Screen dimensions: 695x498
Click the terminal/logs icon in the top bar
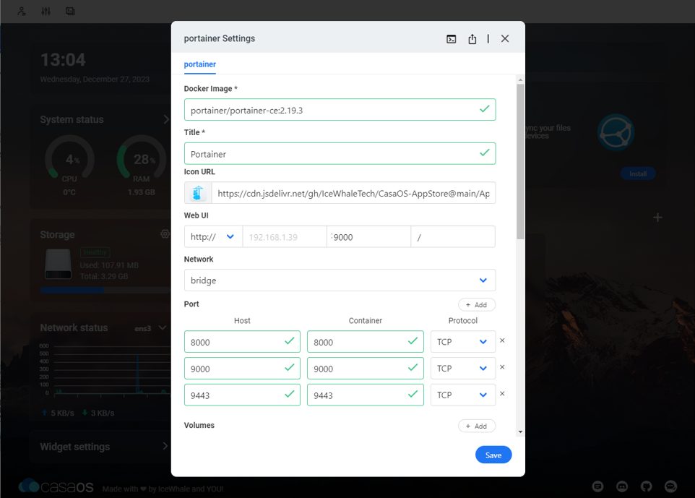pos(70,11)
